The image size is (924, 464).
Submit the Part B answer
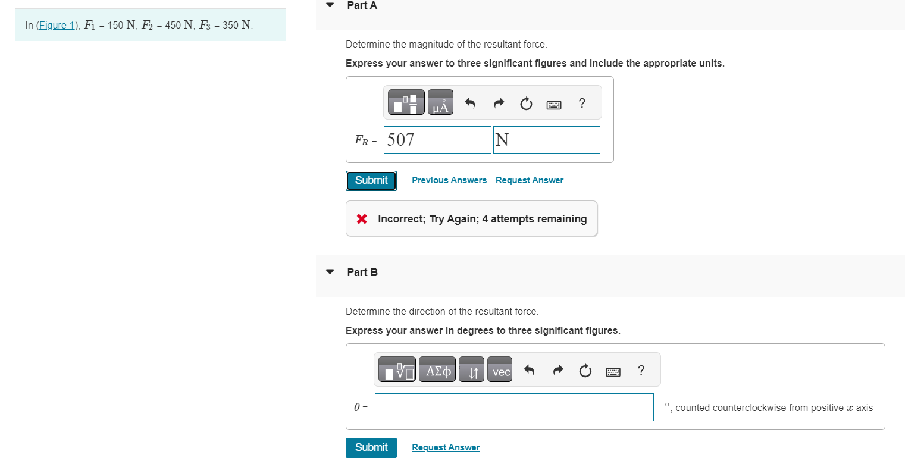[371, 447]
